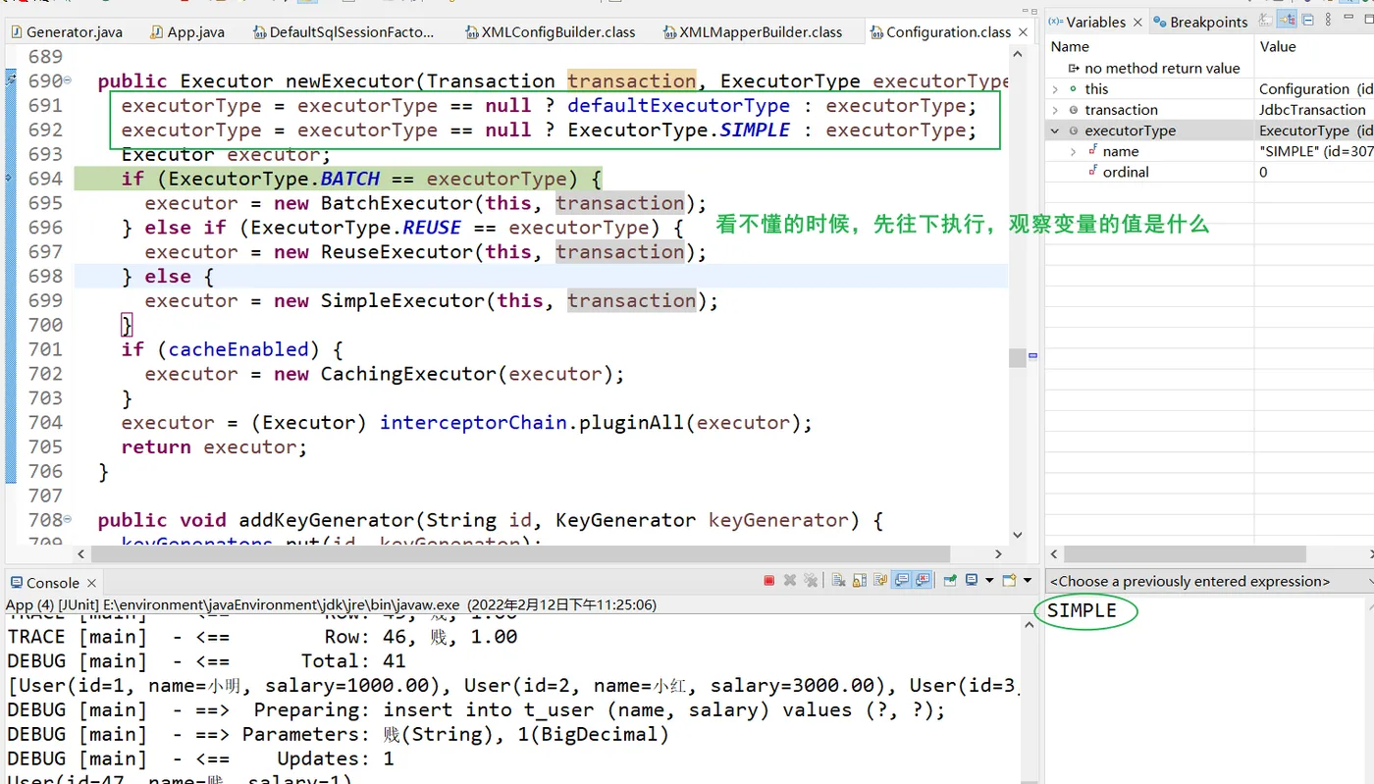Click 'SimpleExecutor' on line 699

(x=402, y=300)
